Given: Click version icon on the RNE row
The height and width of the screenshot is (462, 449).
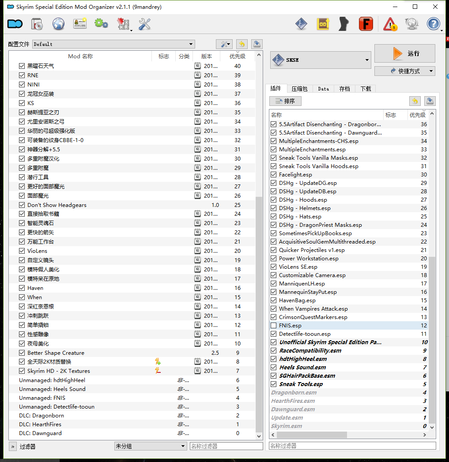Looking at the screenshot, I should pyautogui.click(x=197, y=75).
